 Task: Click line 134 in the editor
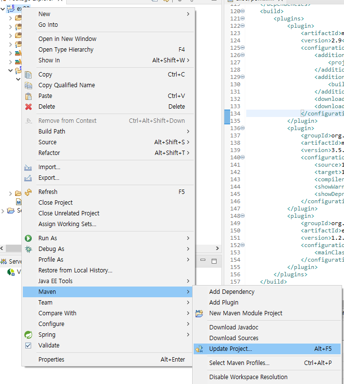295,114
